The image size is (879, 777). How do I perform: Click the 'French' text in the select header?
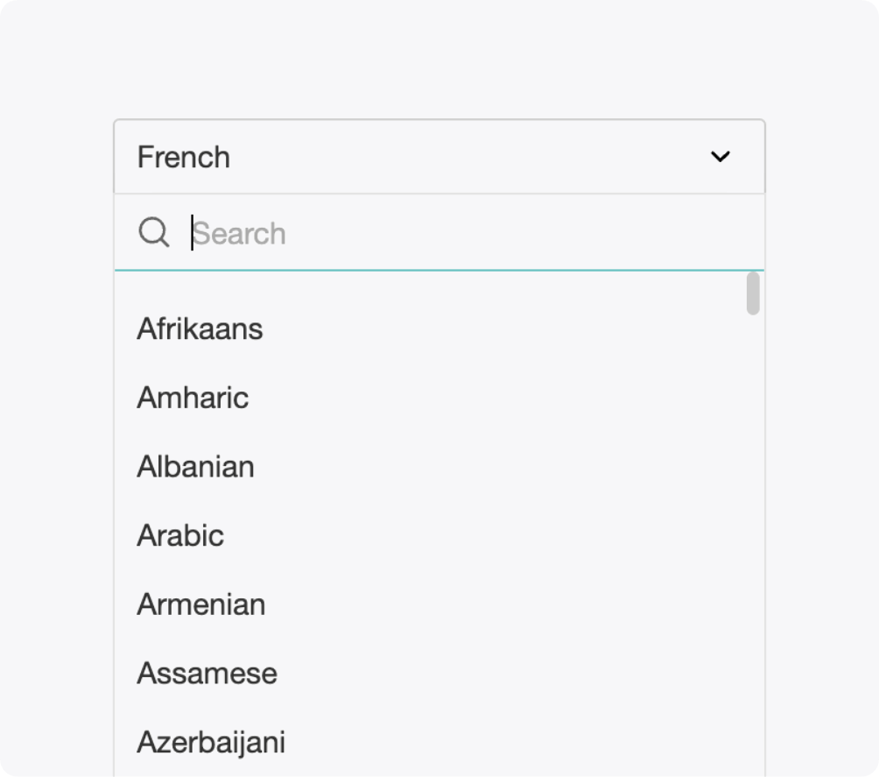pyautogui.click(x=184, y=158)
